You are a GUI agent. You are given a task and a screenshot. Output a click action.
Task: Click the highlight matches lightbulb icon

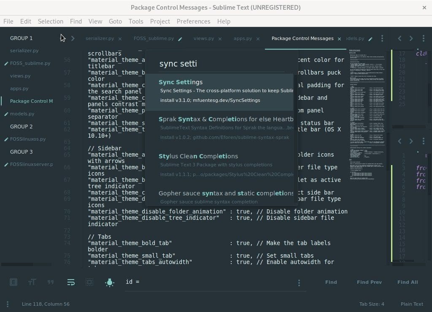109,282
